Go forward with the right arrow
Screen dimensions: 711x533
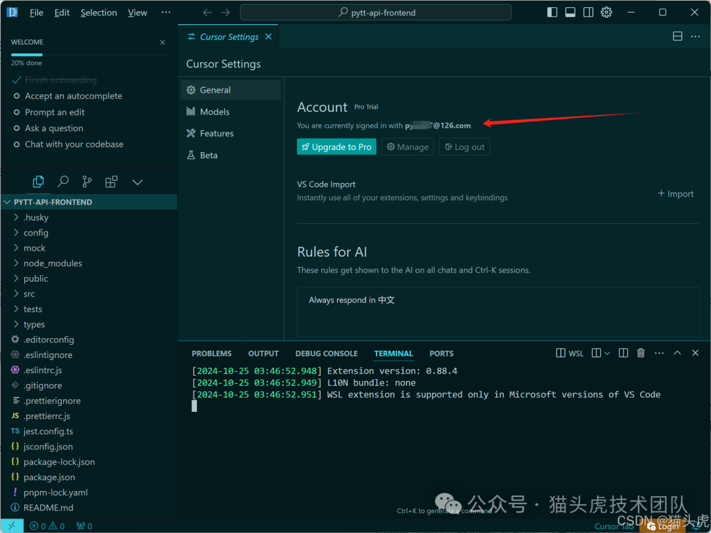point(225,13)
